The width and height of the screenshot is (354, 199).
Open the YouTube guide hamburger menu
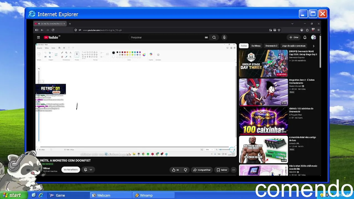[x=38, y=37]
